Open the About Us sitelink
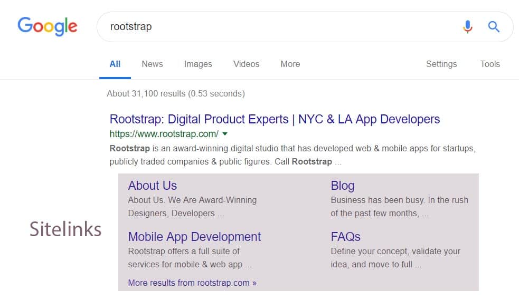The image size is (519, 300). click(153, 186)
